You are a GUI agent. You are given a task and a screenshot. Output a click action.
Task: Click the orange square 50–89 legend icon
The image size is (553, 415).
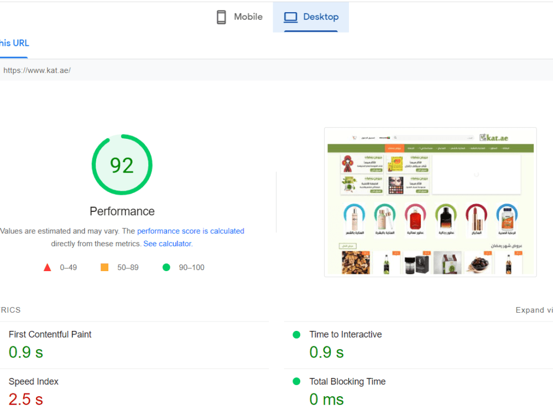[x=105, y=267]
